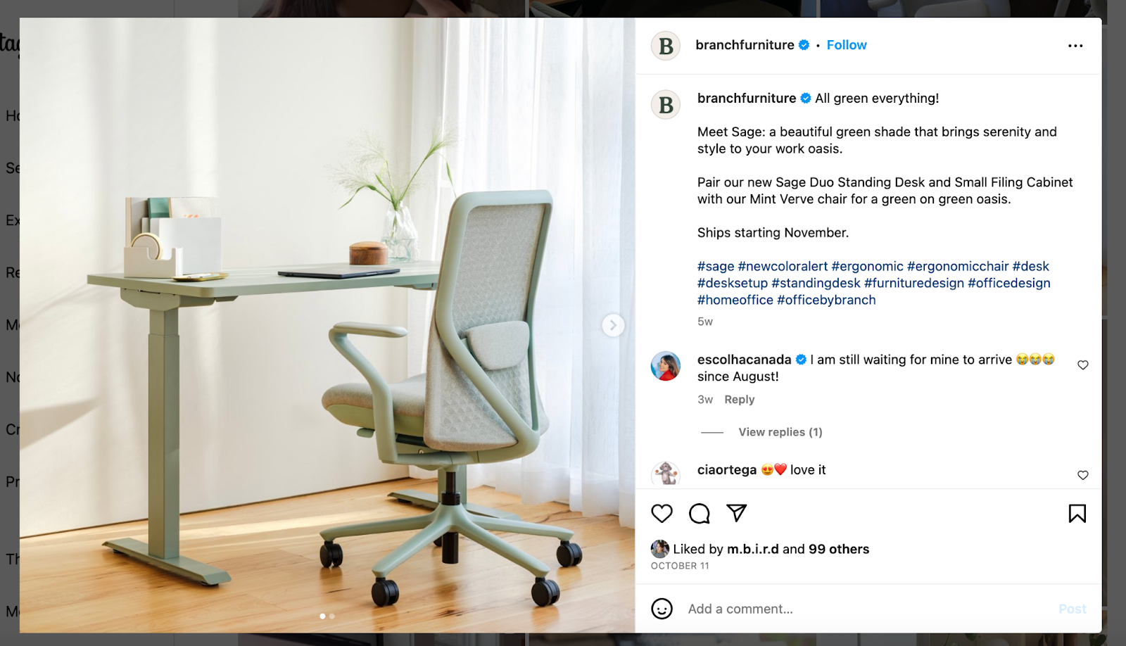
Task: Reply to escolhacanada's comment
Action: pyautogui.click(x=739, y=400)
